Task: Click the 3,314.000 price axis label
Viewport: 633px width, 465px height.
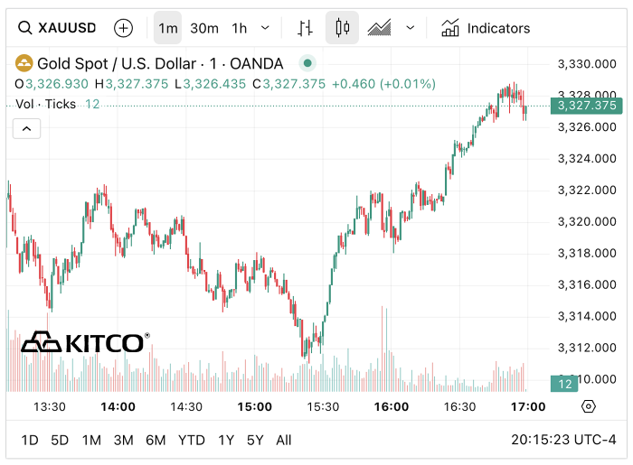Action: (x=587, y=316)
